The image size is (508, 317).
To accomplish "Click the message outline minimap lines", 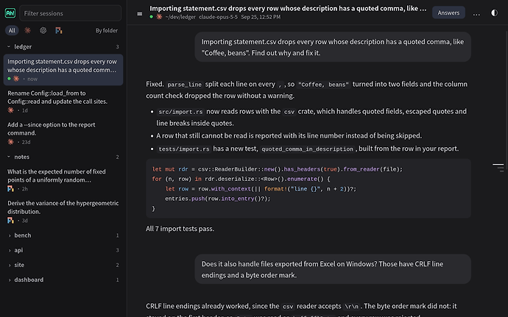I will 498,167.
